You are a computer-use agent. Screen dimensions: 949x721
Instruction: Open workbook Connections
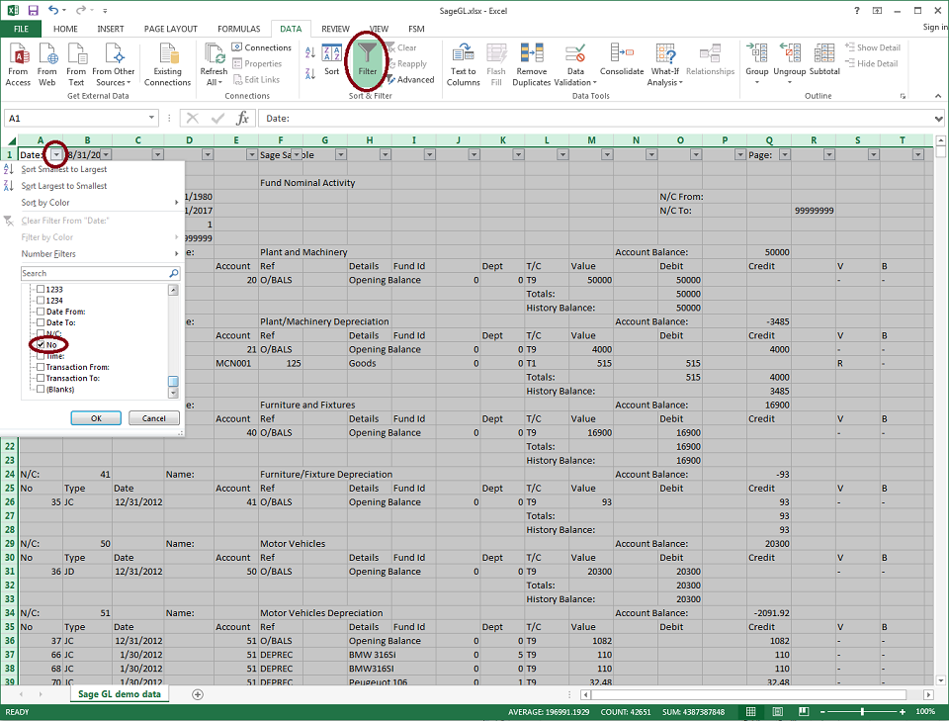coord(261,47)
